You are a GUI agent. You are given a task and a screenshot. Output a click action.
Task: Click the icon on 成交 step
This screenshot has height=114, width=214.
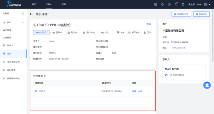(x=102, y=33)
